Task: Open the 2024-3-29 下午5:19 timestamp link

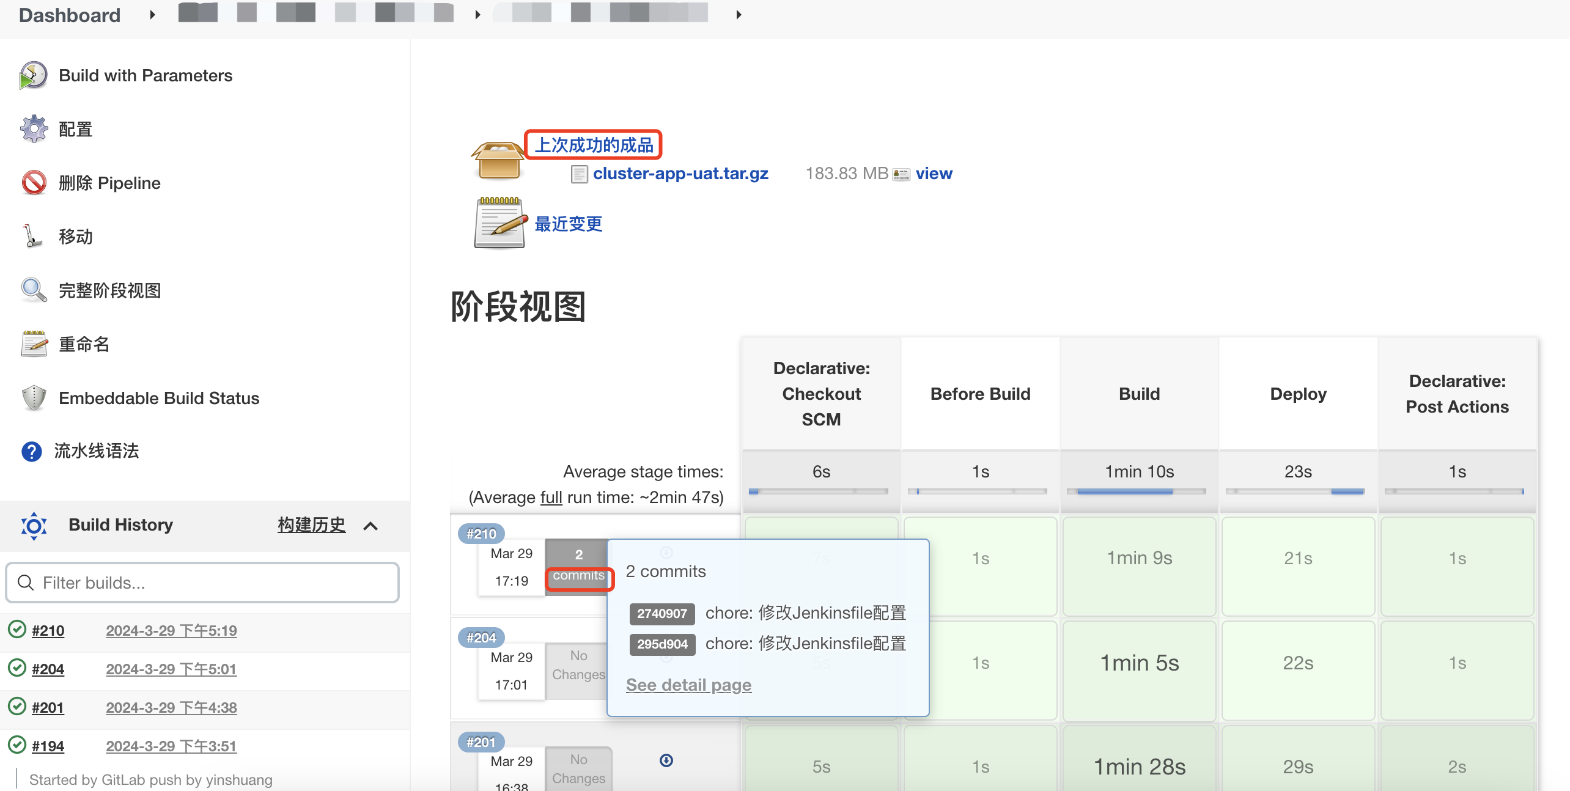Action: click(x=171, y=630)
